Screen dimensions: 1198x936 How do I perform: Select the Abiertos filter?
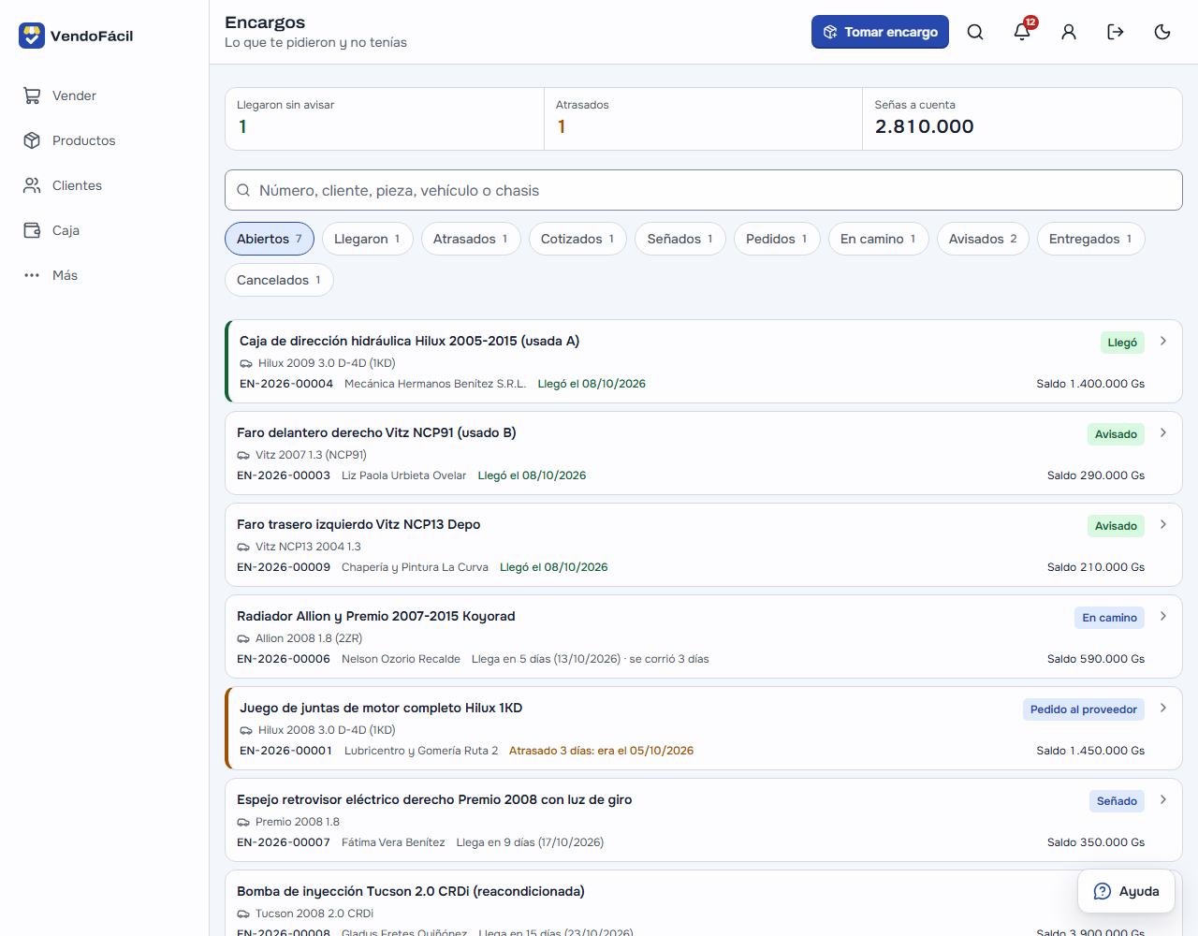point(270,239)
